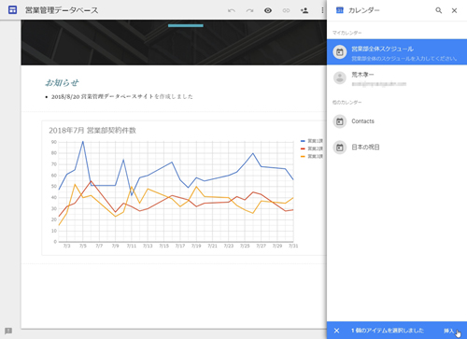The width and height of the screenshot is (467, 339).
Task: Click the お知らせ heading
Action: 62,82
